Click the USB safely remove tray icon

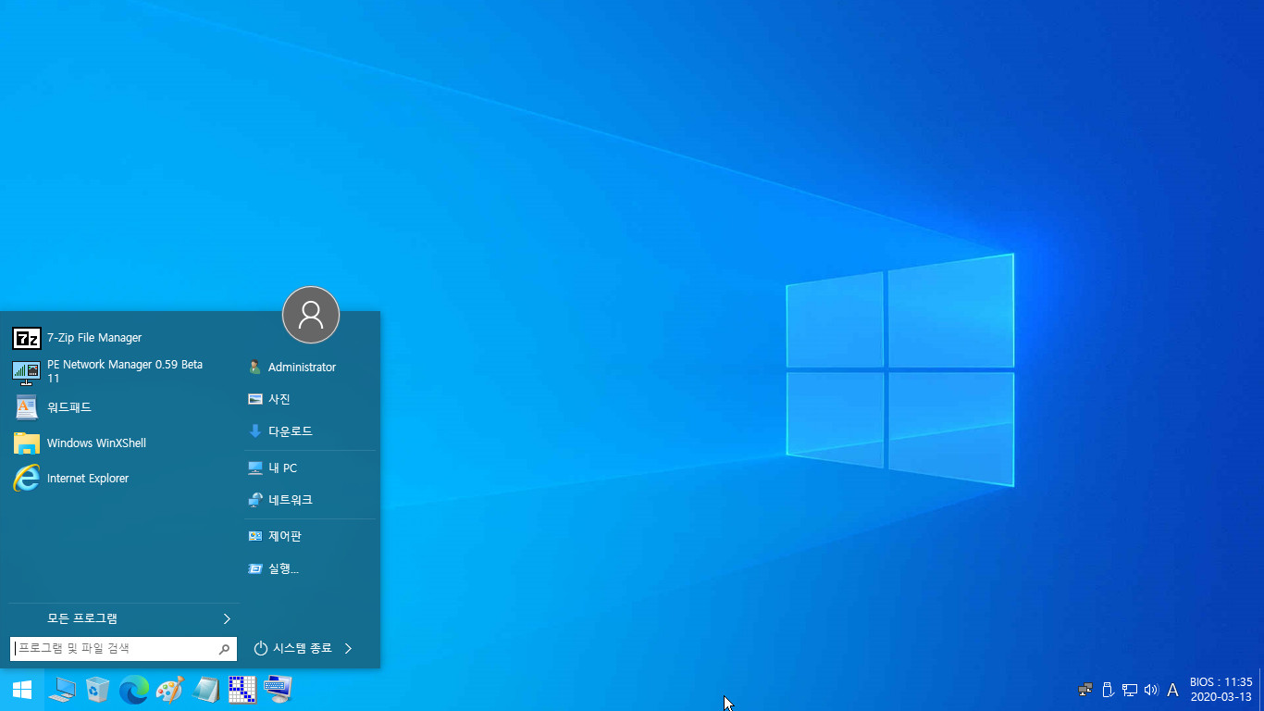1108,690
